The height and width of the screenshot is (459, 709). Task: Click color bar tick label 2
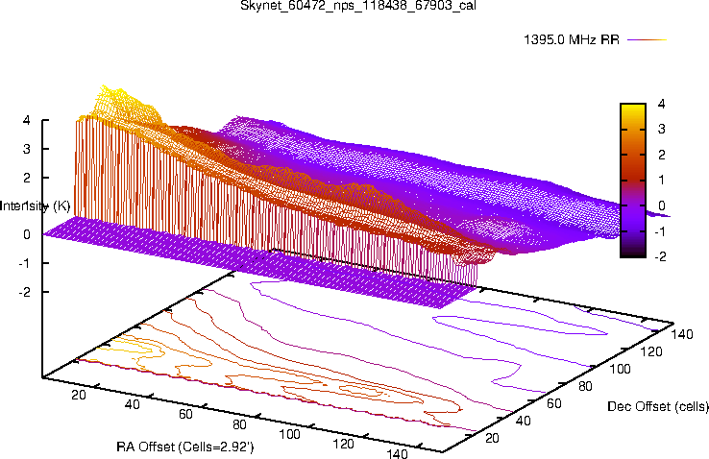662,155
